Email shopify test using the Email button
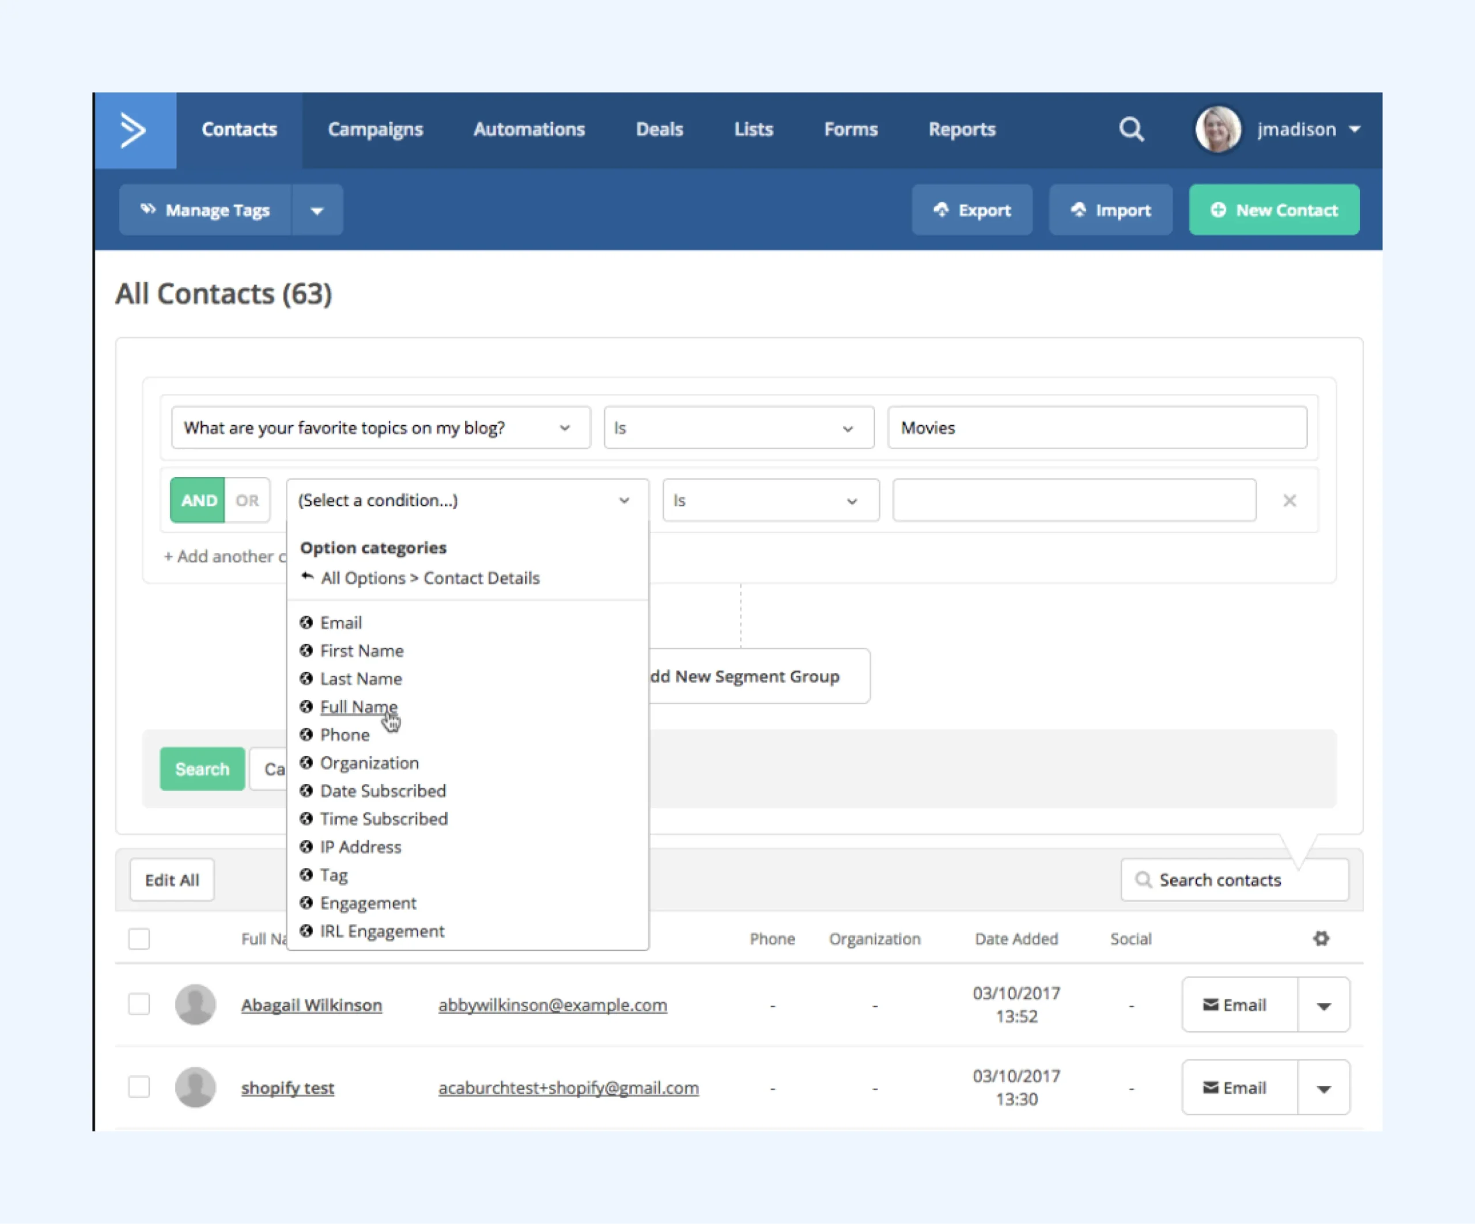 point(1240,1087)
